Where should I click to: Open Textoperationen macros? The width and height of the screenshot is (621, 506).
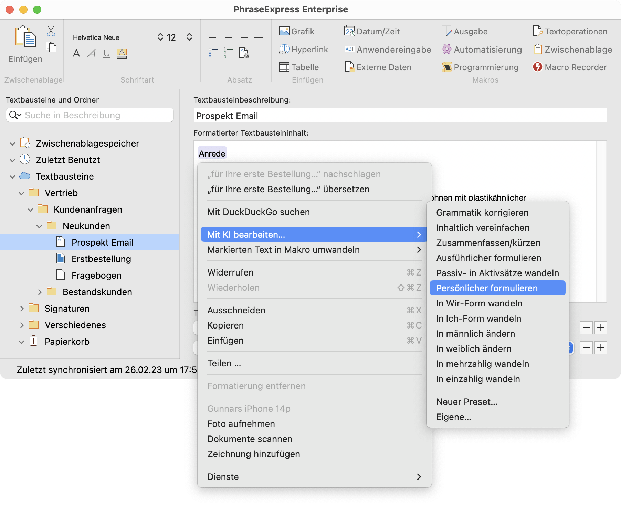click(570, 31)
